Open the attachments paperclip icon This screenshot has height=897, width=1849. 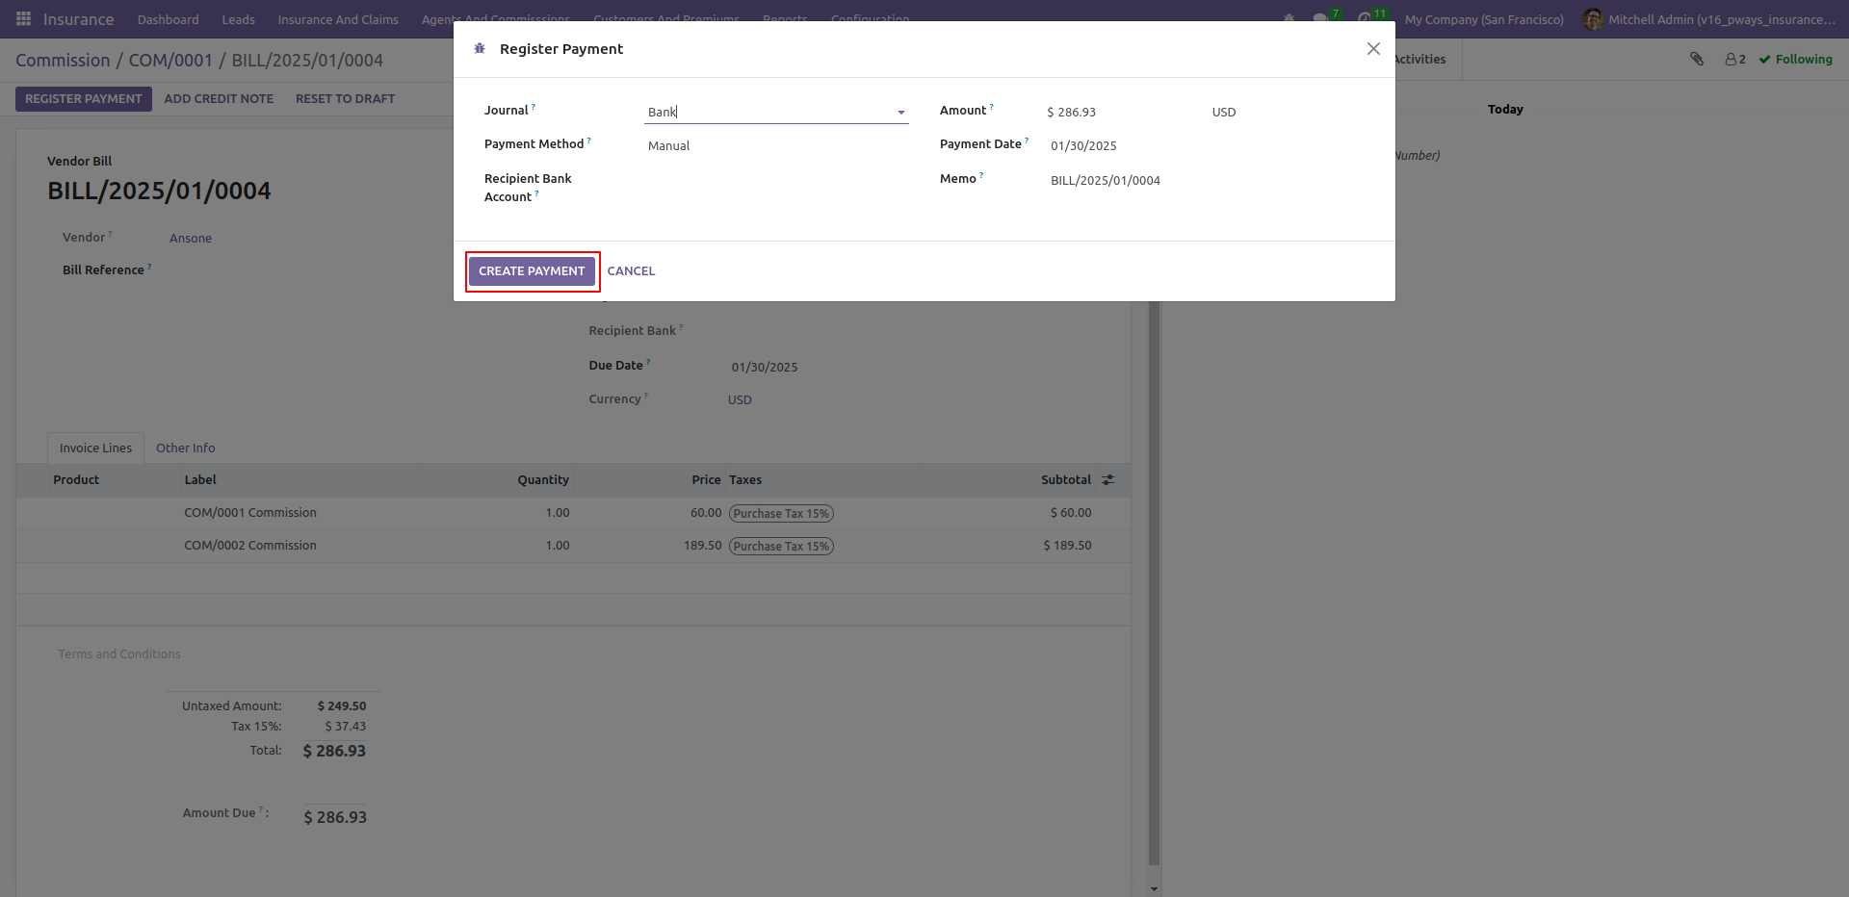coord(1697,60)
